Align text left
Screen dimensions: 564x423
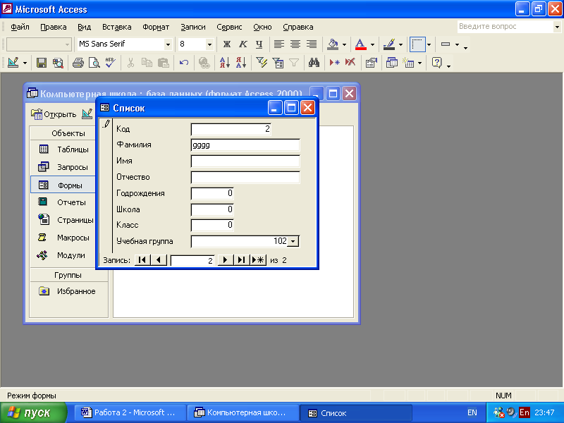pos(279,44)
